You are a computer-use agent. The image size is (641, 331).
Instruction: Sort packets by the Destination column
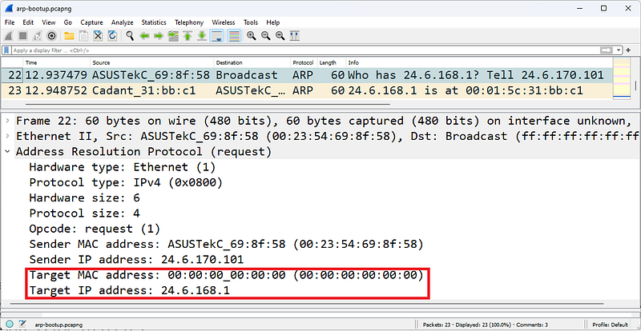[x=252, y=62]
